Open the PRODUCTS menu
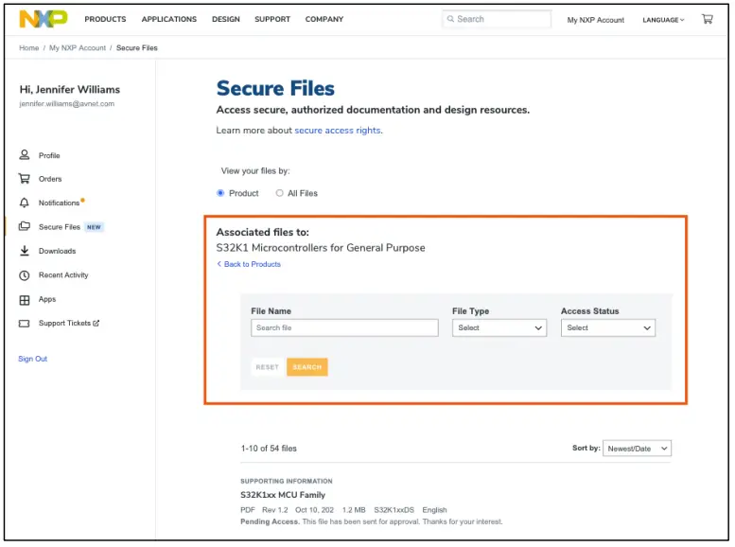The width and height of the screenshot is (735, 547). tap(105, 19)
